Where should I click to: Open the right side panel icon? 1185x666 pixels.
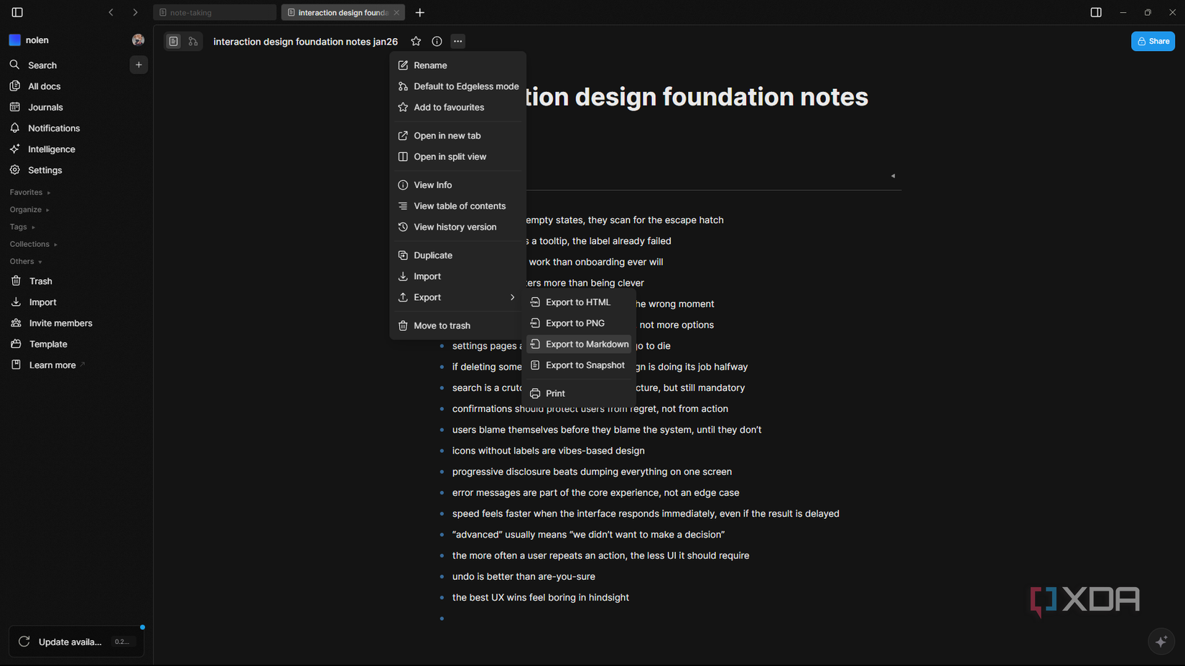(x=1096, y=12)
